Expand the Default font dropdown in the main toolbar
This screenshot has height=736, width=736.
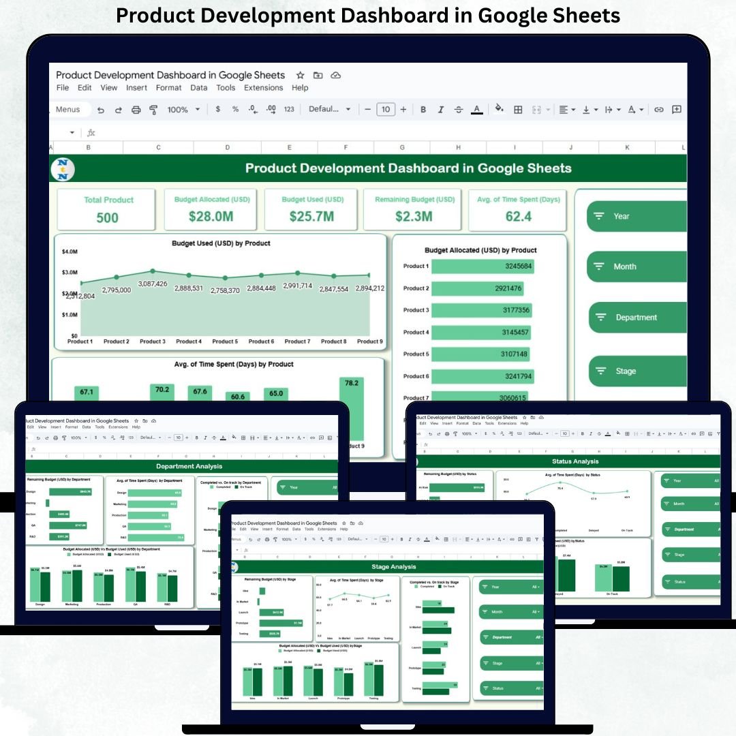click(330, 110)
